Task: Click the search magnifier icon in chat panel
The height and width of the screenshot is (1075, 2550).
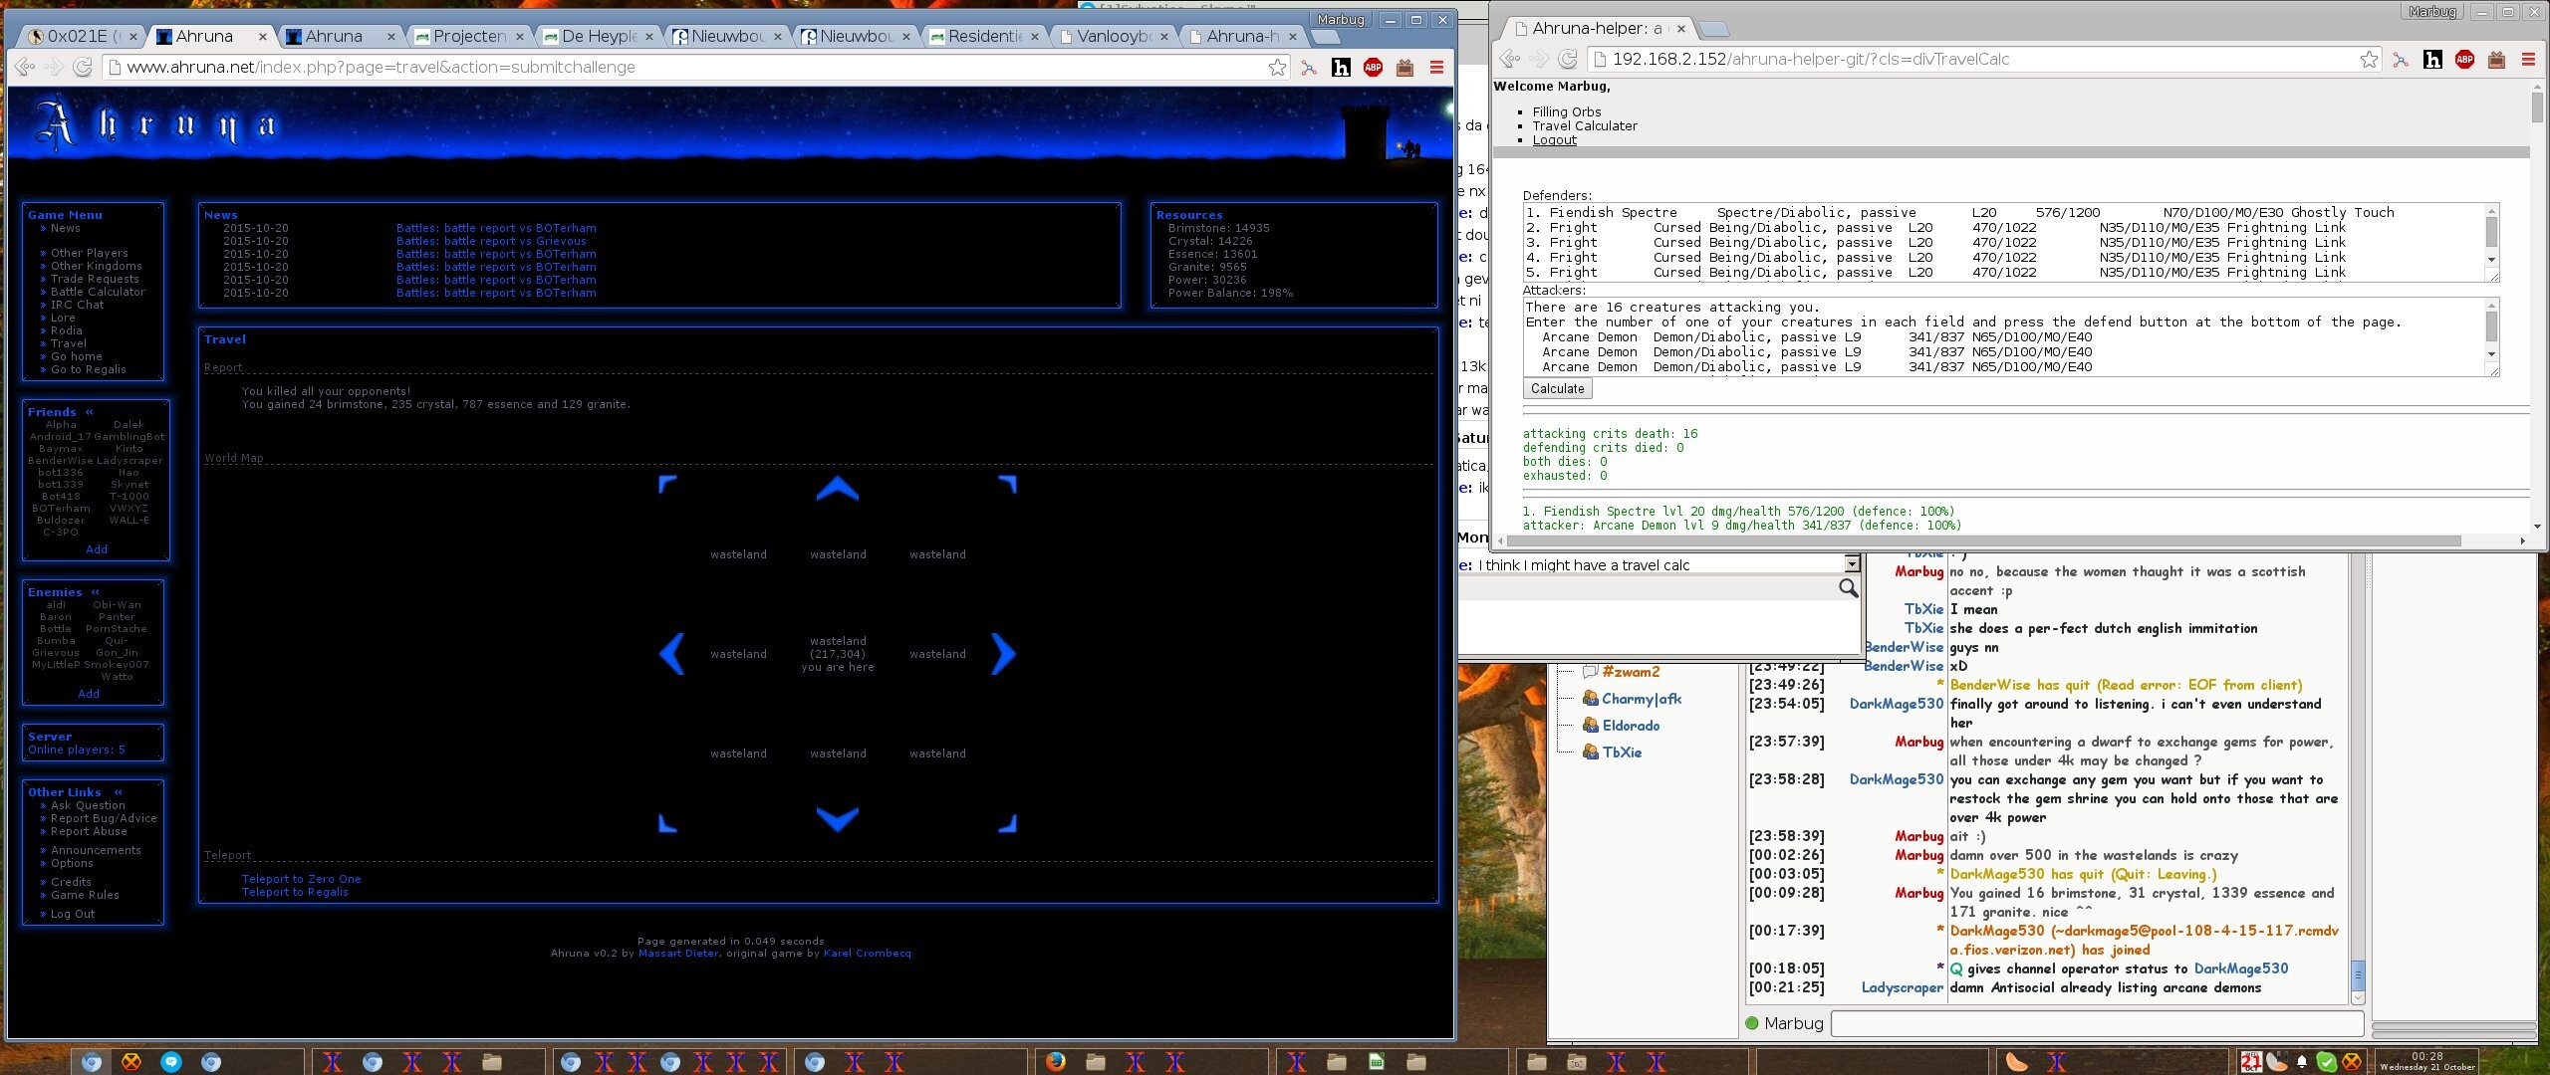Action: tap(1848, 588)
